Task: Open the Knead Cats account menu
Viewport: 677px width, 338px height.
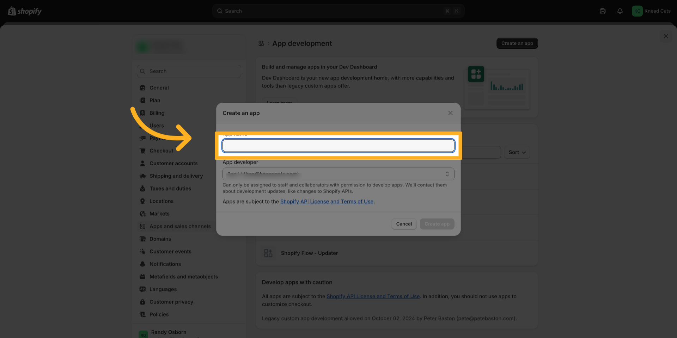Action: tap(651, 11)
